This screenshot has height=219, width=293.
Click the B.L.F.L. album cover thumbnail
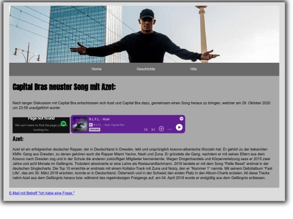point(80,124)
